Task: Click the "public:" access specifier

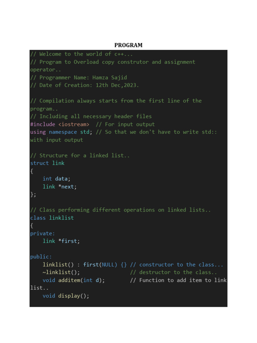Action: pos(41,257)
